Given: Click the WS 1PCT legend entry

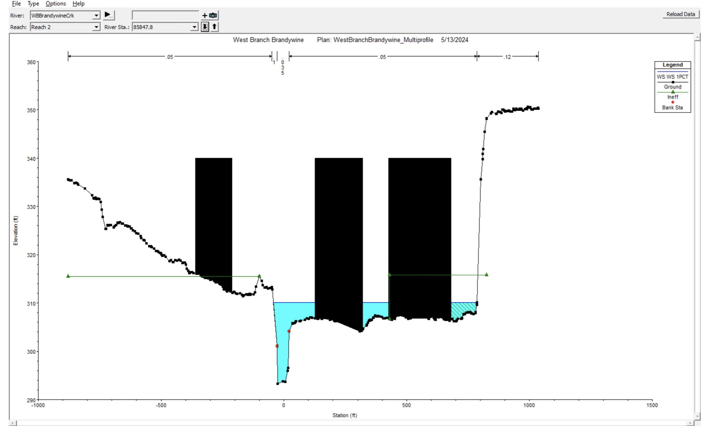Looking at the screenshot, I should pos(672,77).
